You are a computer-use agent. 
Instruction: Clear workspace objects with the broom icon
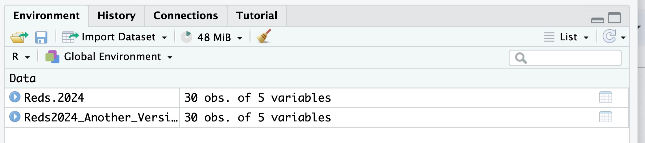[x=264, y=36]
